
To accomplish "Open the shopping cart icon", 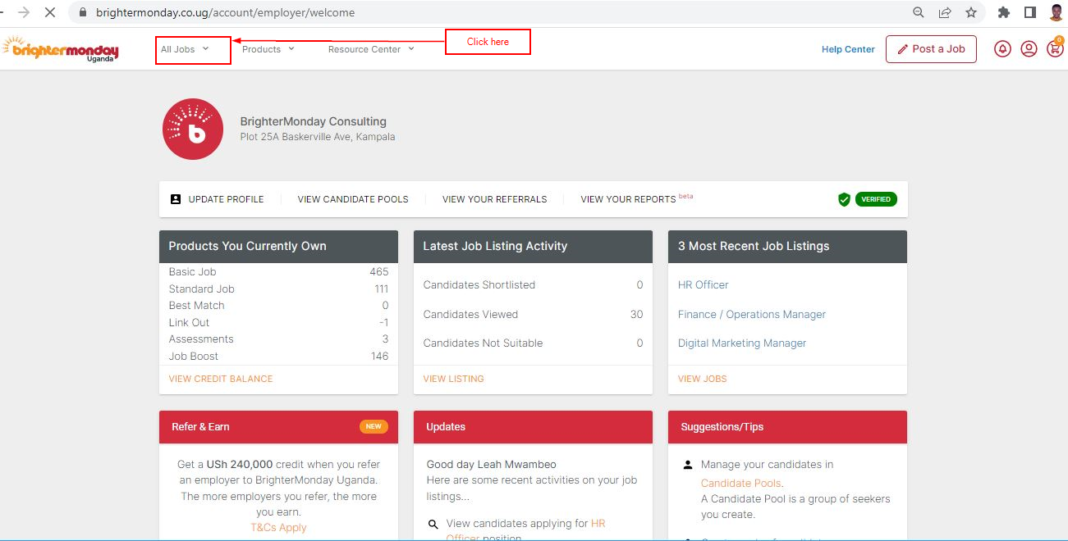I will [x=1055, y=48].
